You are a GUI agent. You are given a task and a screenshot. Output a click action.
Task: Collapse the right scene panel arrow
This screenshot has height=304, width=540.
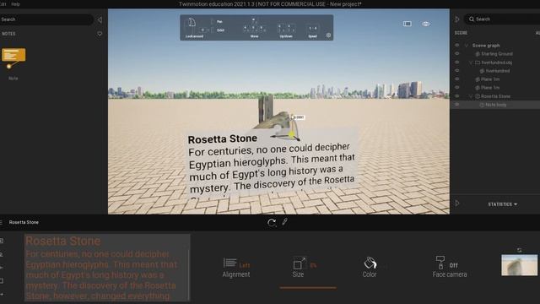pyautogui.click(x=457, y=19)
